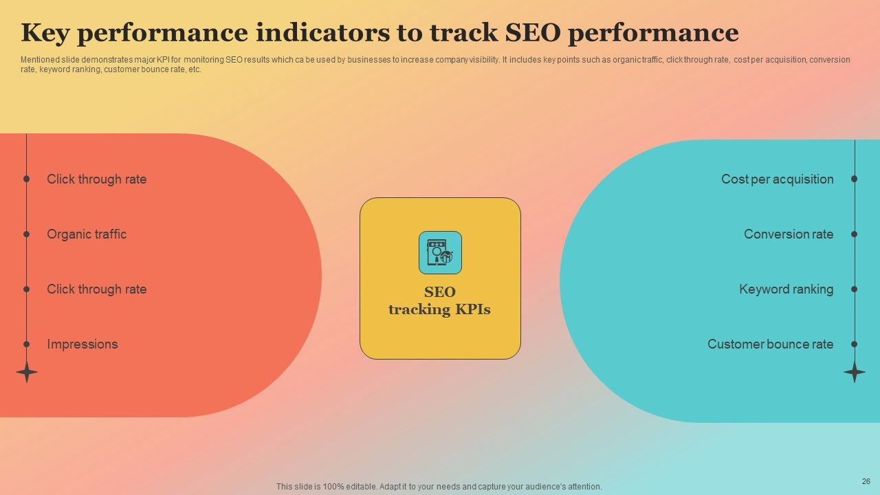Click the SEO search icon in center
880x495 pixels.
440,252
